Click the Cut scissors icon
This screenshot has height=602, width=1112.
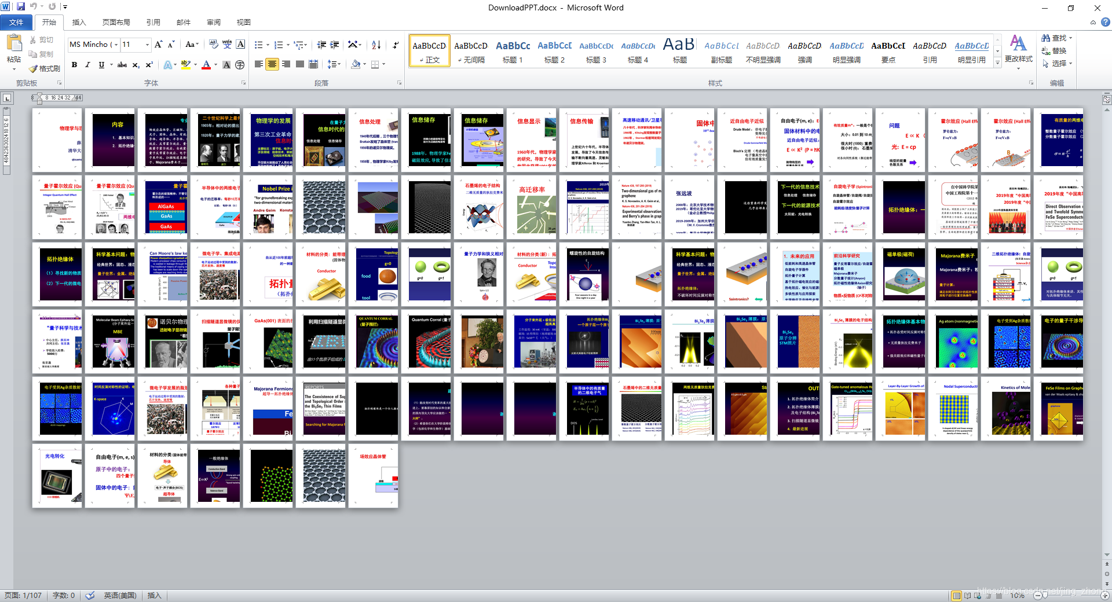34,40
